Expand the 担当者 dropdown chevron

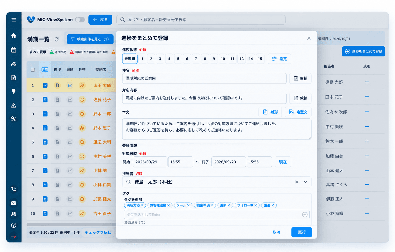click(305, 182)
